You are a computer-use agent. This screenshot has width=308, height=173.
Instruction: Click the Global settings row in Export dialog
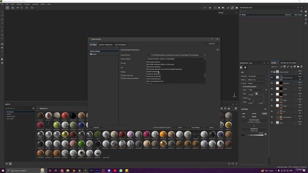point(103,51)
